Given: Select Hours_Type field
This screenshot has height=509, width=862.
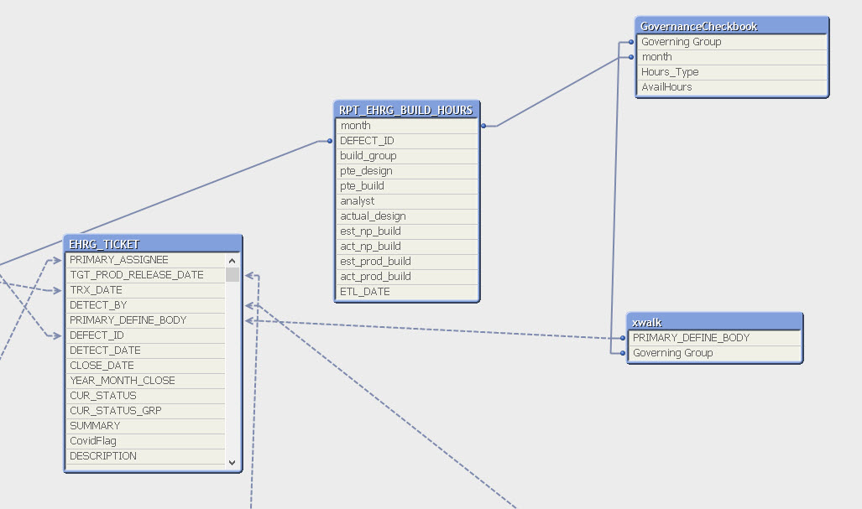Looking at the screenshot, I should [732, 72].
